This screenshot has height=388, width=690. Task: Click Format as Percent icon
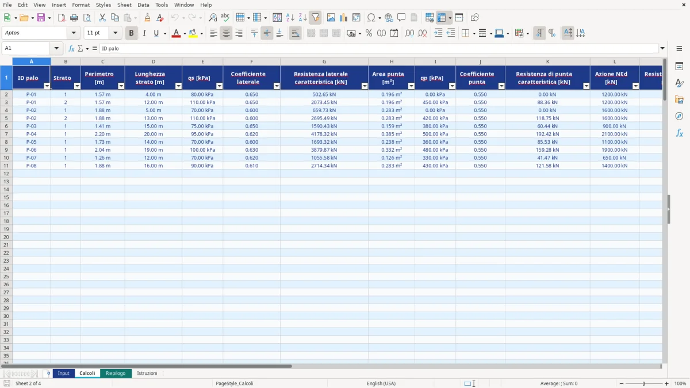coord(369,33)
